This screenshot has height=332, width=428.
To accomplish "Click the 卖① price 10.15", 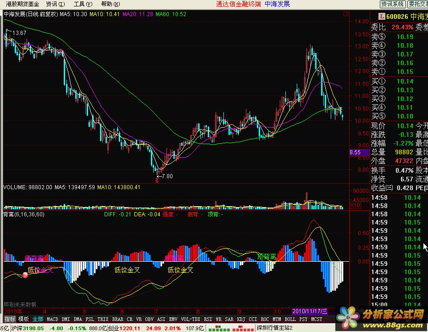I will pos(405,72).
